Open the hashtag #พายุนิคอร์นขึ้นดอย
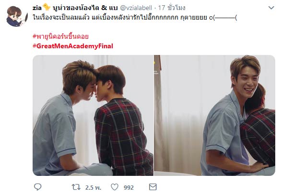The image size is (281, 195). pos(60,36)
